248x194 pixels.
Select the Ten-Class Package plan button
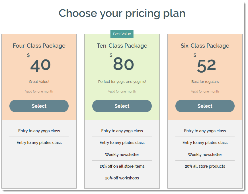[122, 106]
